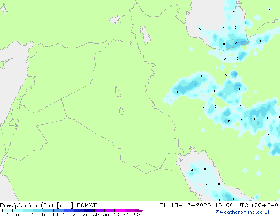
Task: Click the legend value "0.1"
Action: tap(5, 214)
